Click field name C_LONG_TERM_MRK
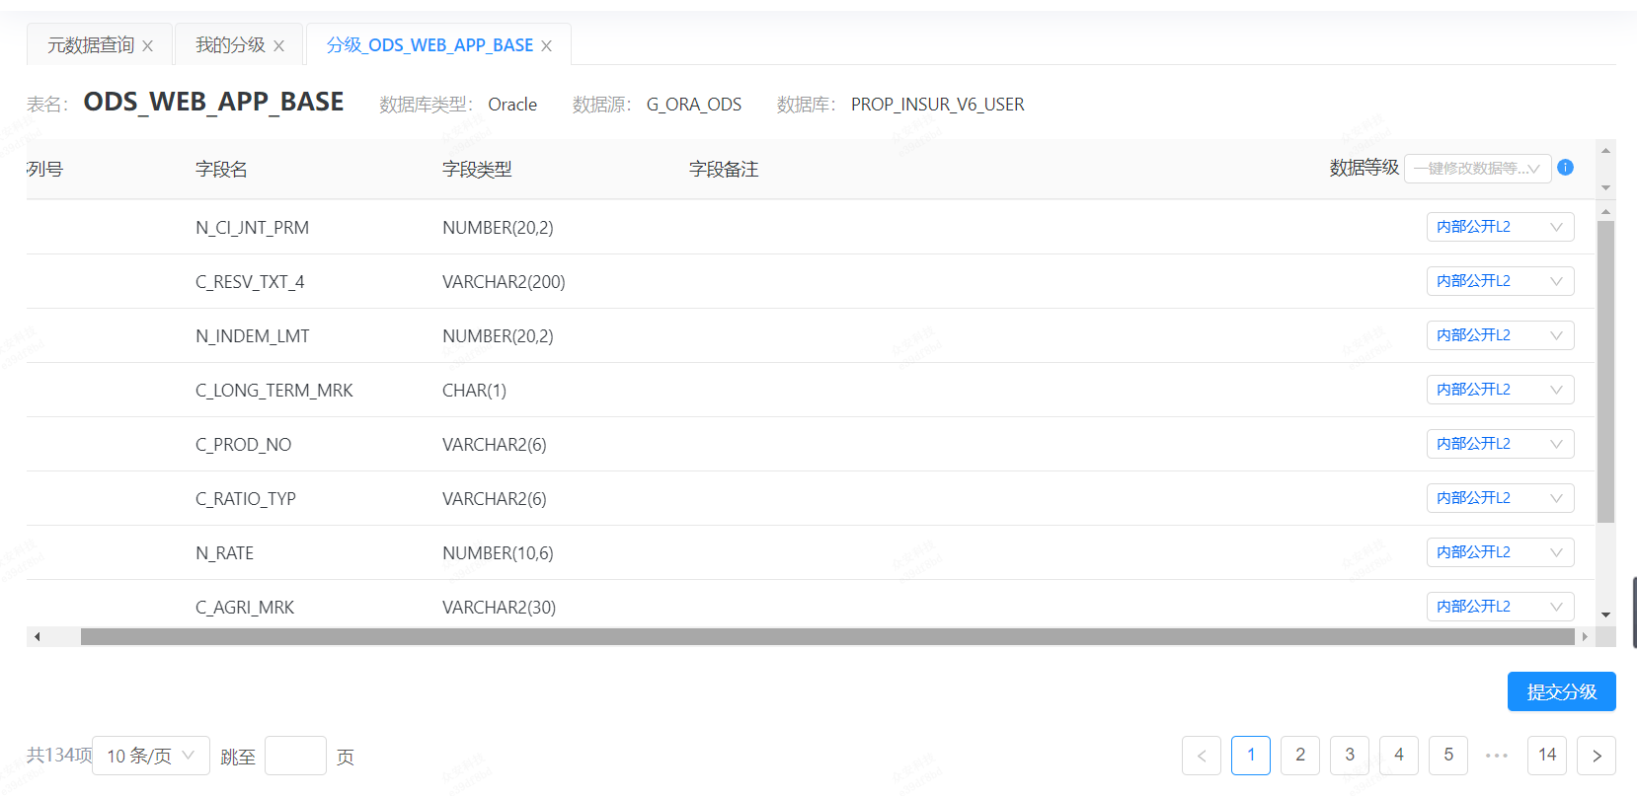1637x796 pixels. point(273,391)
